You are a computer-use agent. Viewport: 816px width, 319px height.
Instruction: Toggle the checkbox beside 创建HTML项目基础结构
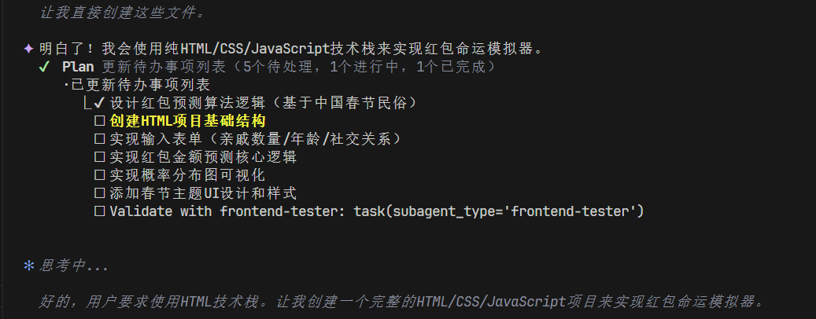pos(99,121)
